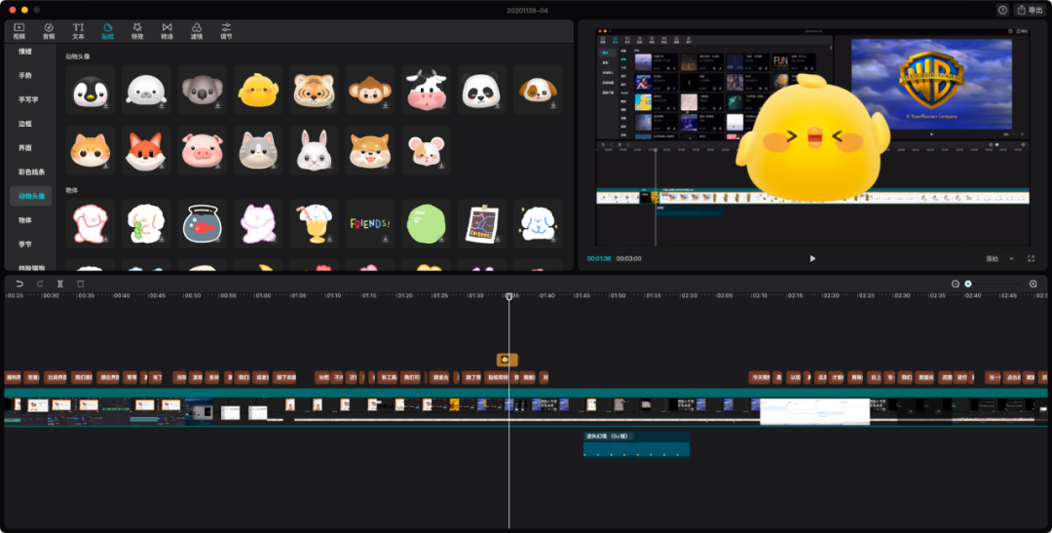This screenshot has height=533, width=1052.
Task: Pick the FRIENDS! text sticker
Action: pos(370,223)
